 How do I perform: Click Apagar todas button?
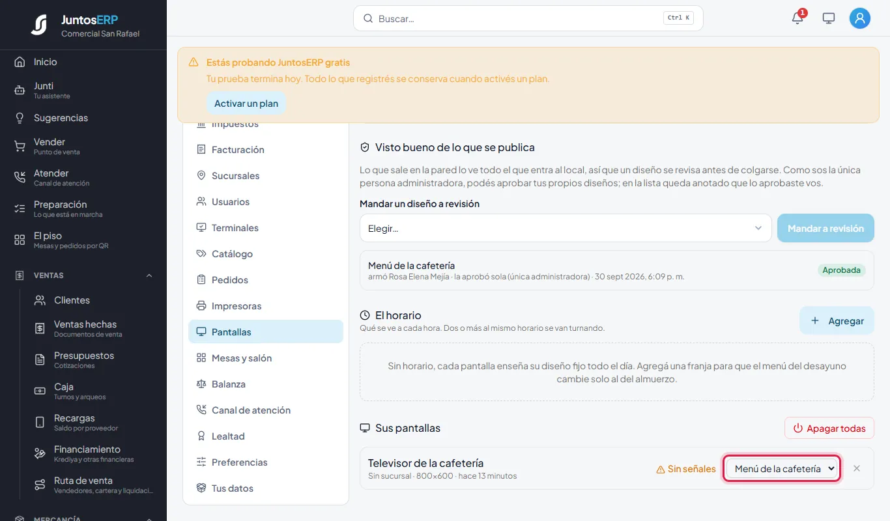829,428
